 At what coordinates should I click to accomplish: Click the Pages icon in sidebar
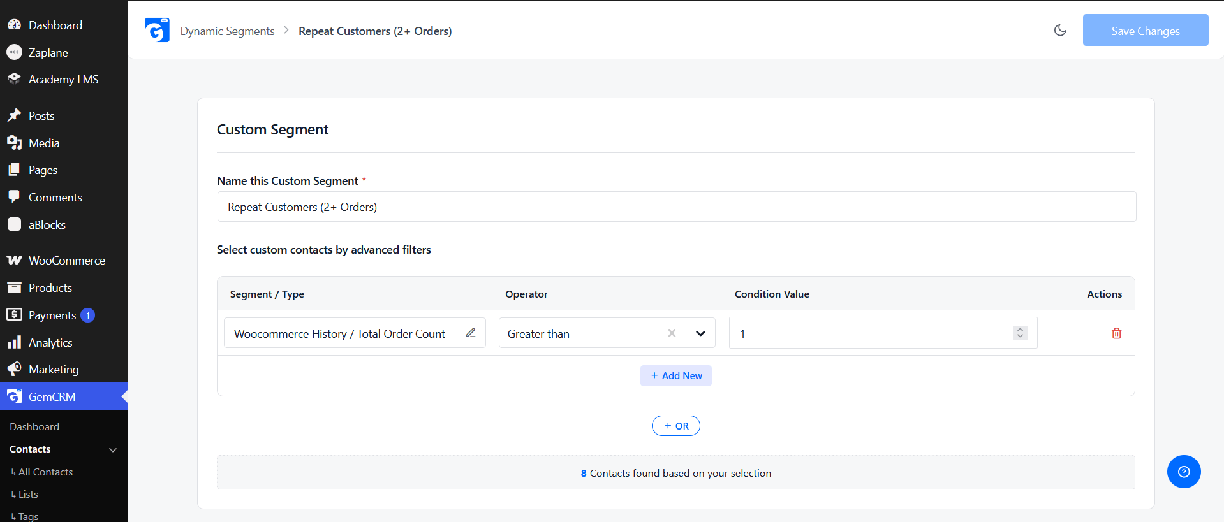(14, 170)
